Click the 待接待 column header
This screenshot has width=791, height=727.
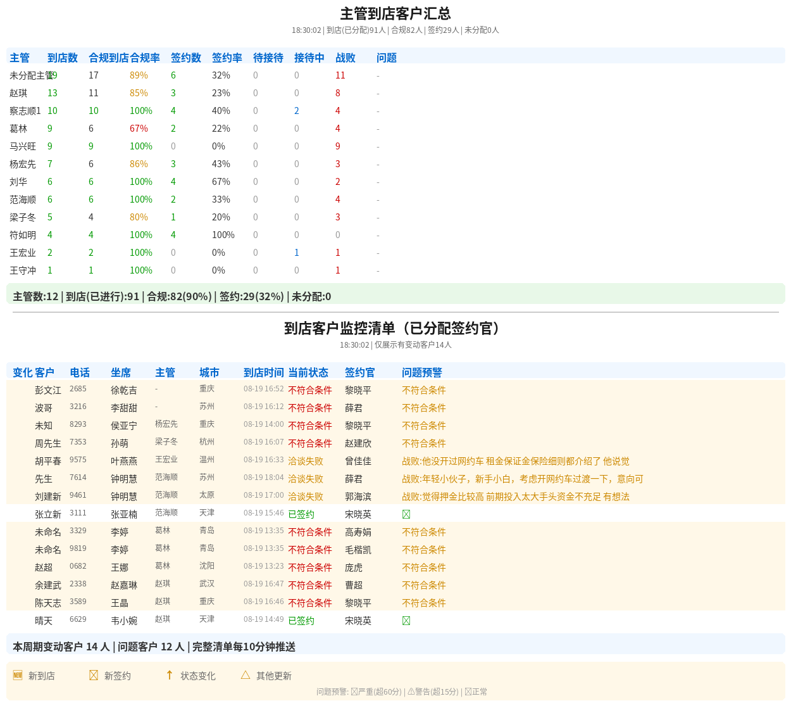(x=268, y=58)
